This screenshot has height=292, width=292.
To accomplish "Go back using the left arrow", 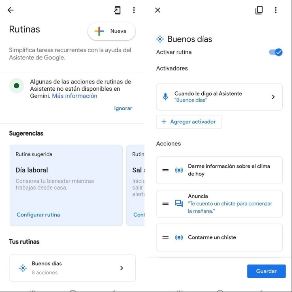I will [11, 10].
